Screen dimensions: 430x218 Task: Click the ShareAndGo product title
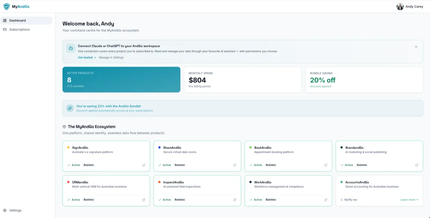point(172,147)
